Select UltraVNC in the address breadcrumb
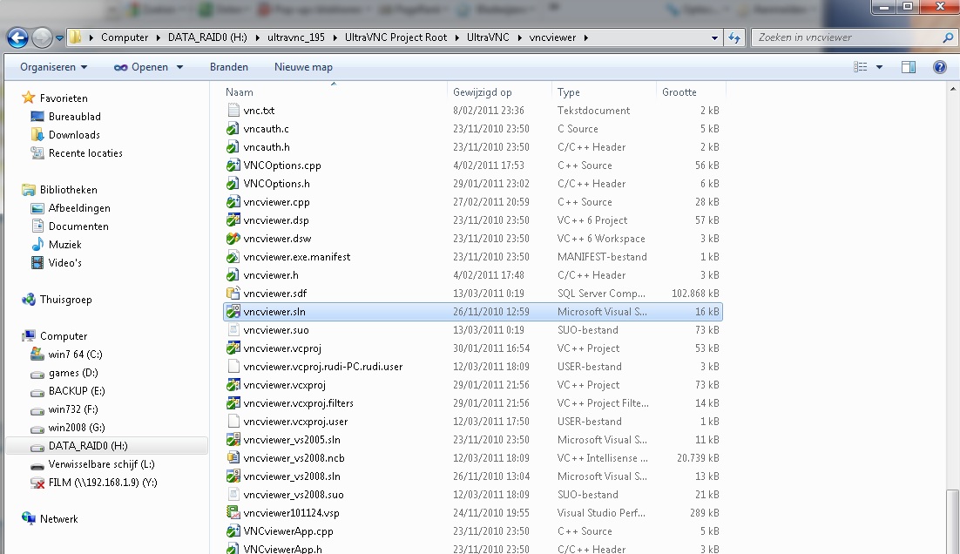 click(488, 37)
